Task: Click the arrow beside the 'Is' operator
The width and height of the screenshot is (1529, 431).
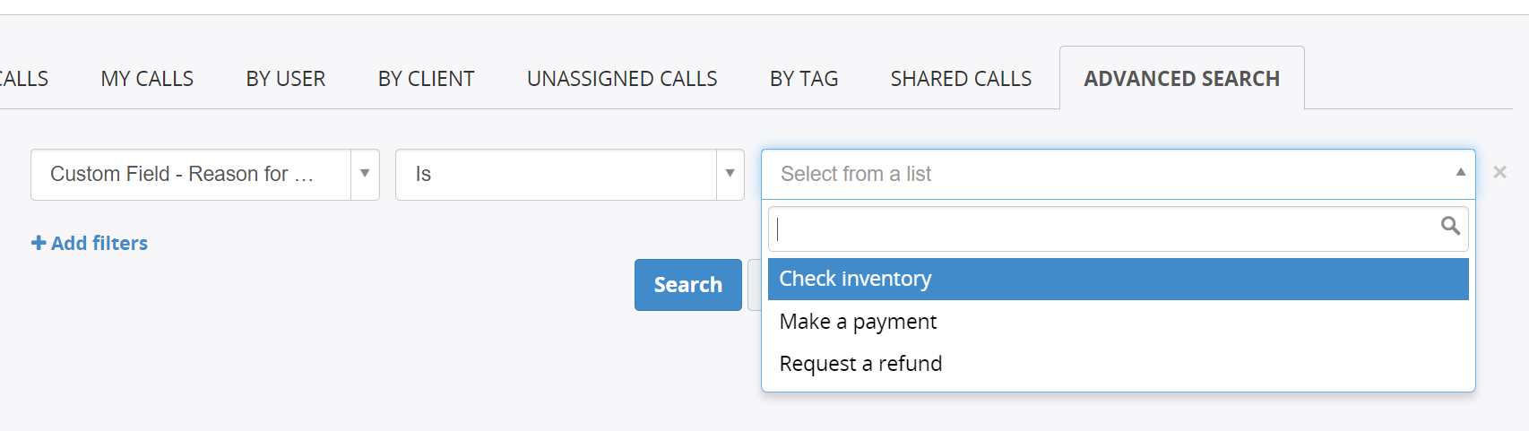Action: click(730, 174)
